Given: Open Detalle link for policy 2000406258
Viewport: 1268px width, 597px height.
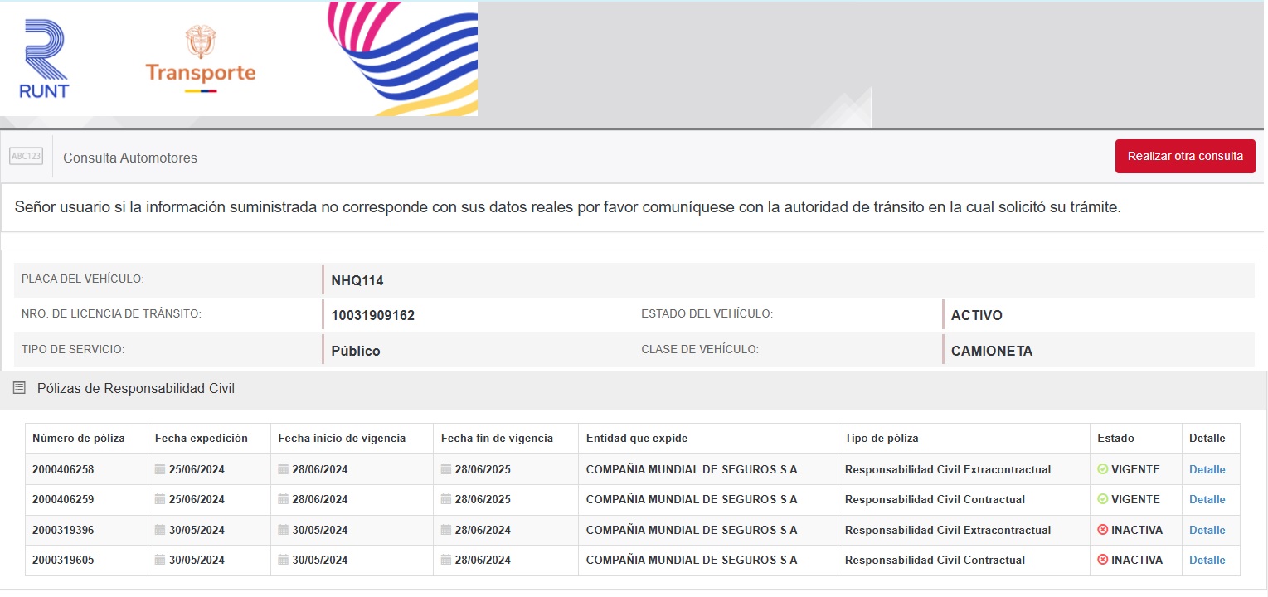Looking at the screenshot, I should click(x=1207, y=469).
